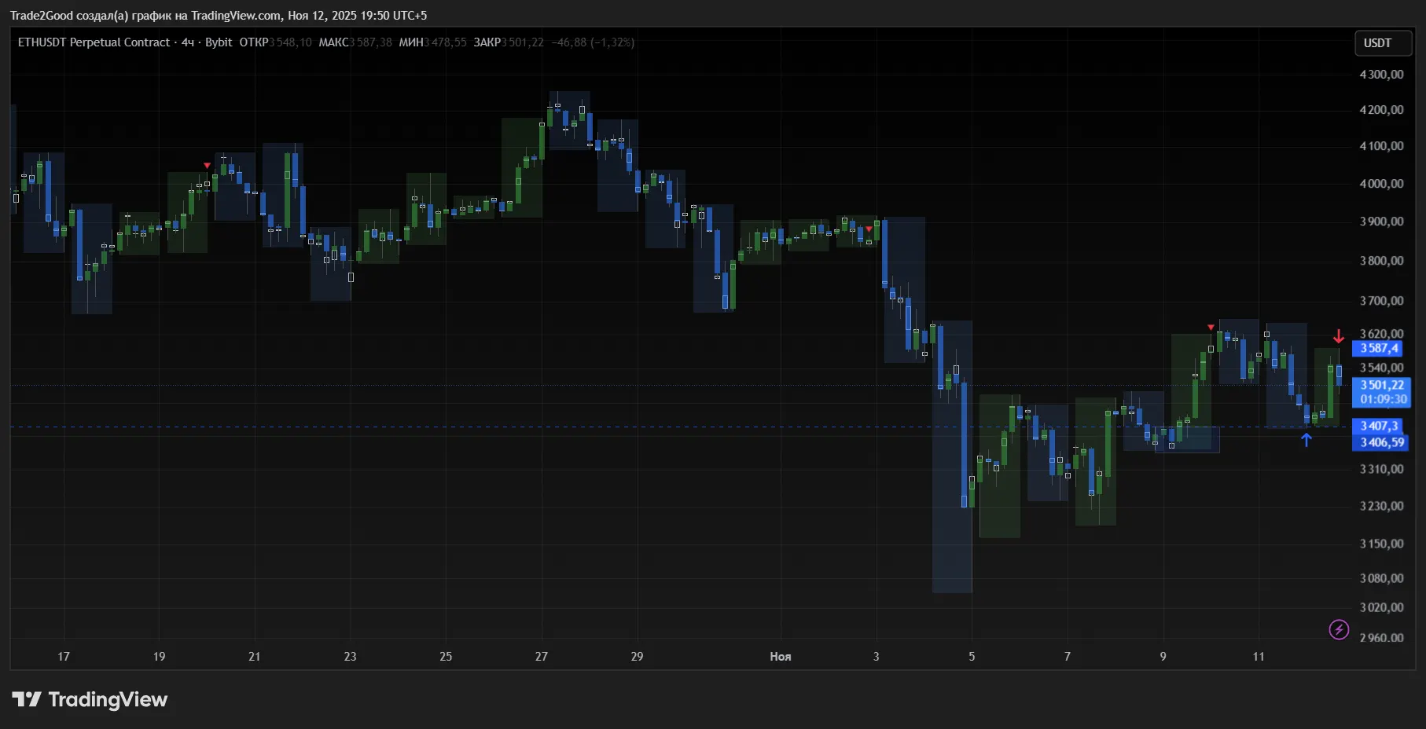This screenshot has height=729, width=1426.
Task: Click the blue up arrow below the dashed line
Action: [x=1307, y=440]
